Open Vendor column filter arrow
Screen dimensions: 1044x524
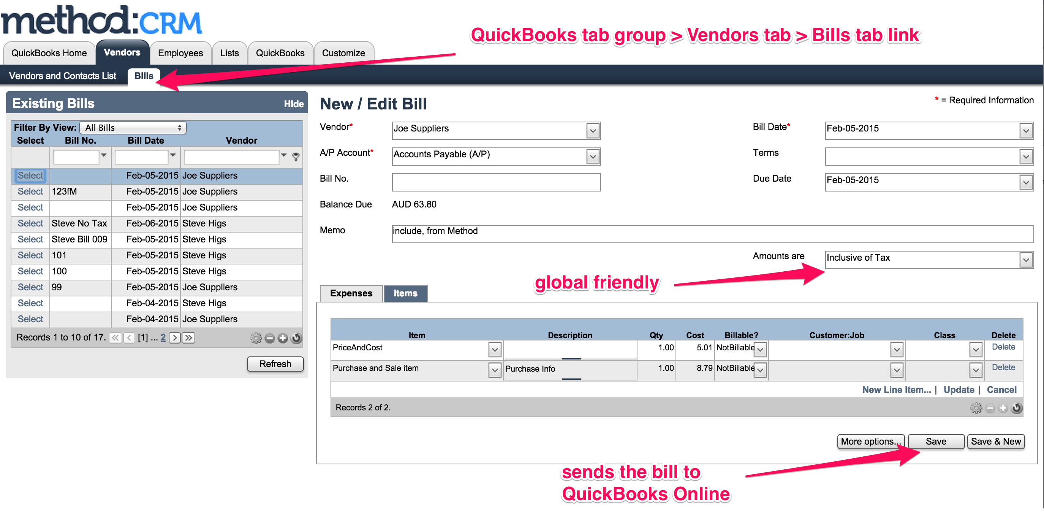pyautogui.click(x=284, y=155)
